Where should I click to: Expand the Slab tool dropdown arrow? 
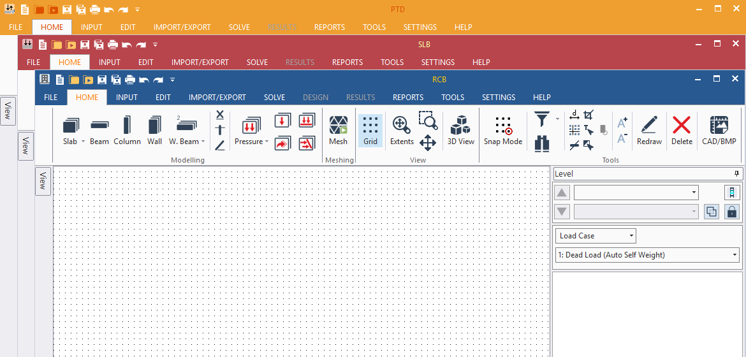pos(83,142)
